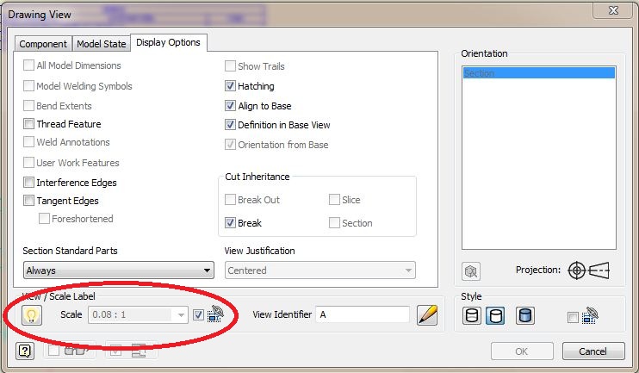This screenshot has height=373, width=639.
Task: Select the orthographic projection icon
Action: [577, 270]
